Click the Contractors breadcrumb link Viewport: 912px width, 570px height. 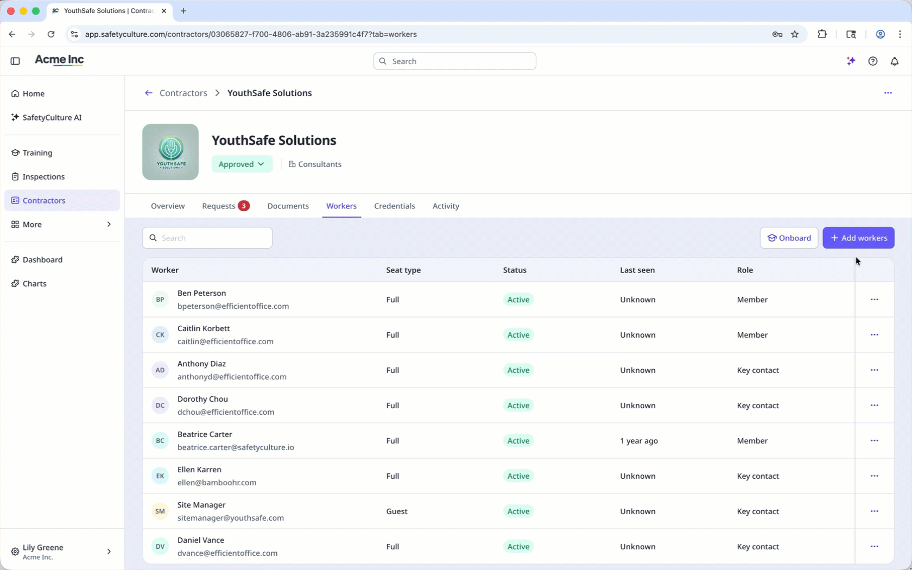[x=183, y=93]
